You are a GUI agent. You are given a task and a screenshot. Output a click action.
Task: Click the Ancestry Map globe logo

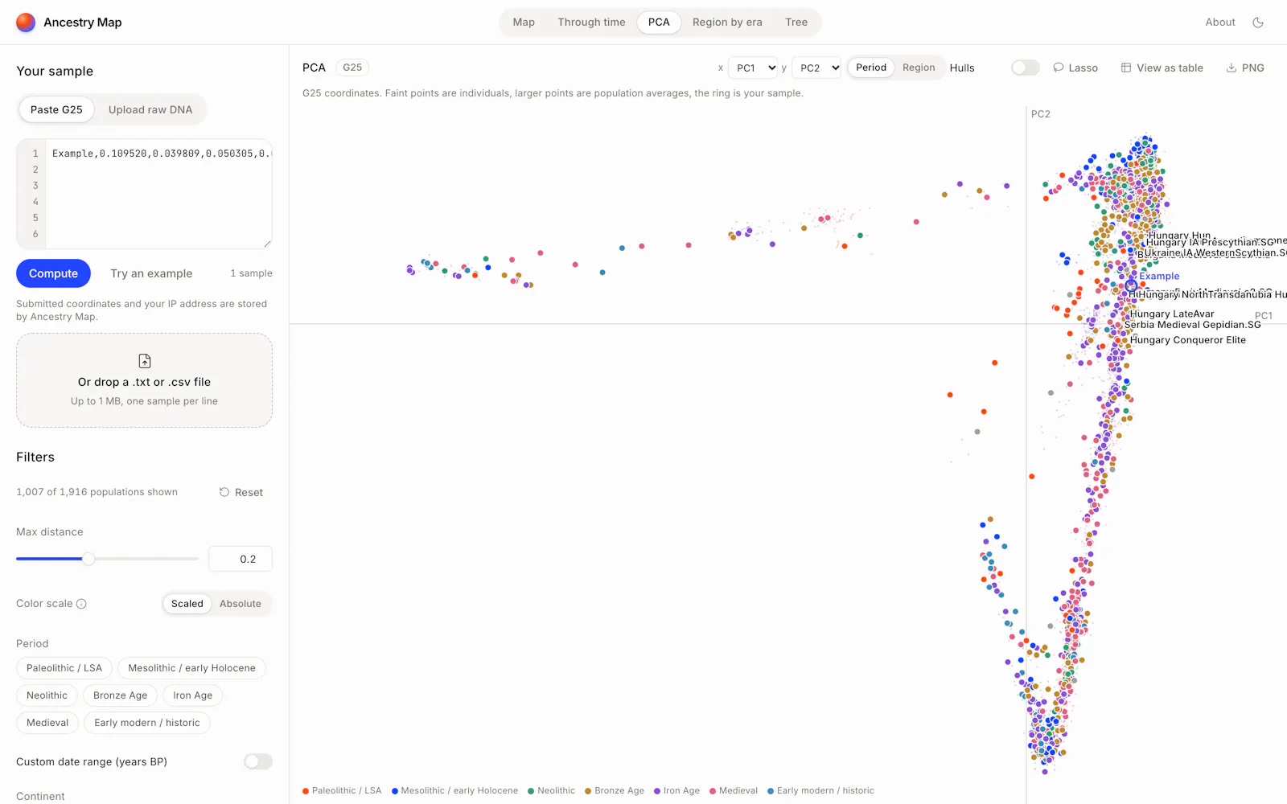point(26,23)
